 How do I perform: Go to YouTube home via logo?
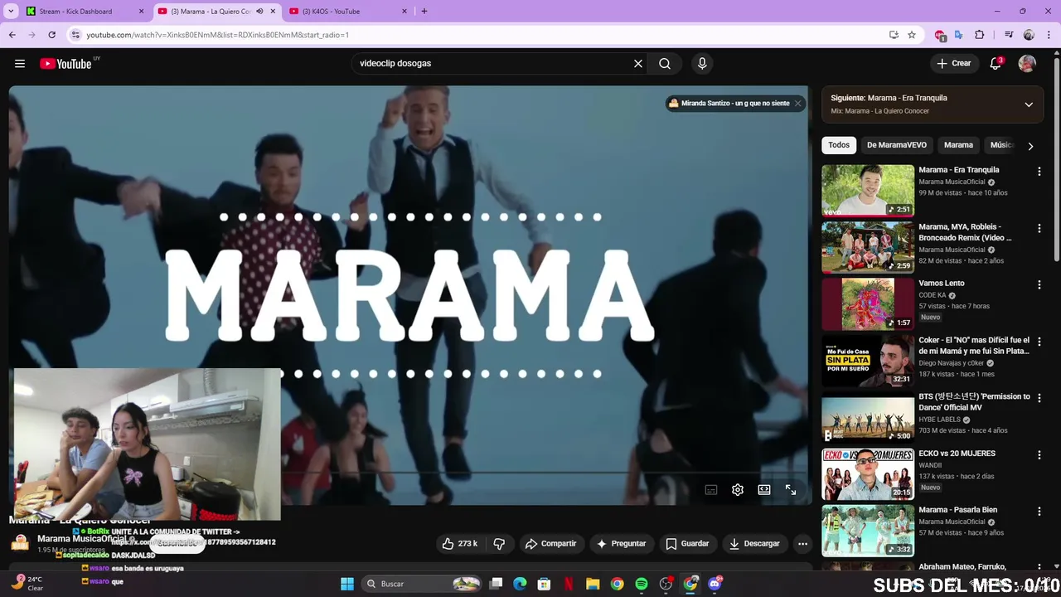pyautogui.click(x=65, y=64)
